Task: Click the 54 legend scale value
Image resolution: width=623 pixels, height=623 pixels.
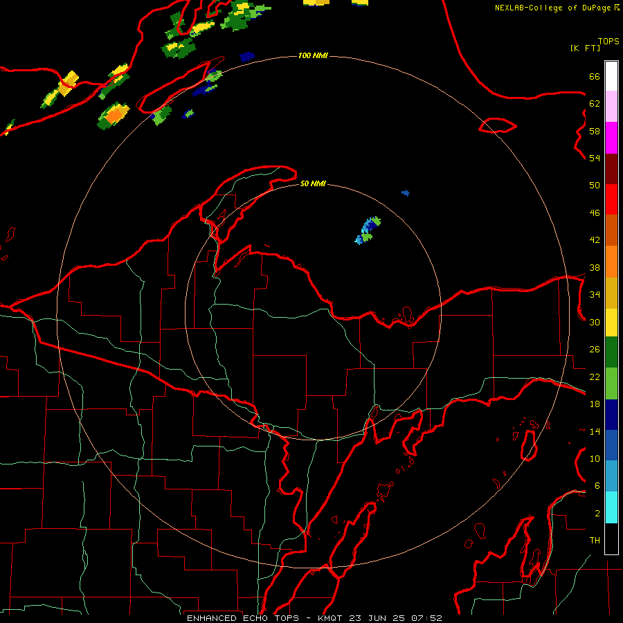Action: pos(595,158)
